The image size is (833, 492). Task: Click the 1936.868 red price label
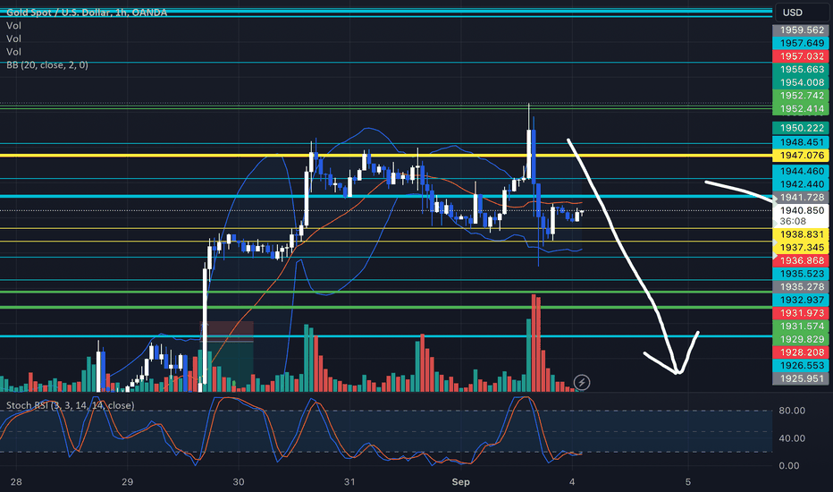click(801, 260)
